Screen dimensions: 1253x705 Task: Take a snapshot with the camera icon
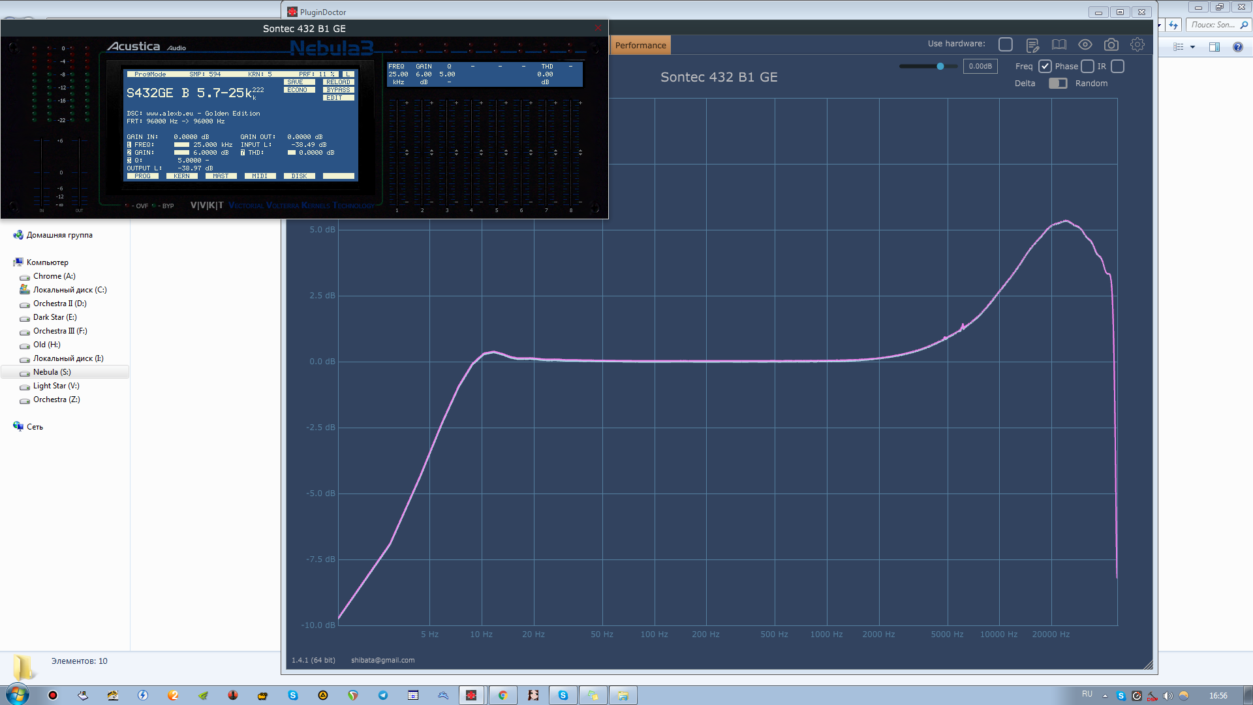pyautogui.click(x=1111, y=45)
